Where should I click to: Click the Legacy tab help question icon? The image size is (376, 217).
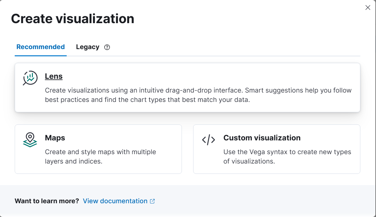[x=107, y=47]
